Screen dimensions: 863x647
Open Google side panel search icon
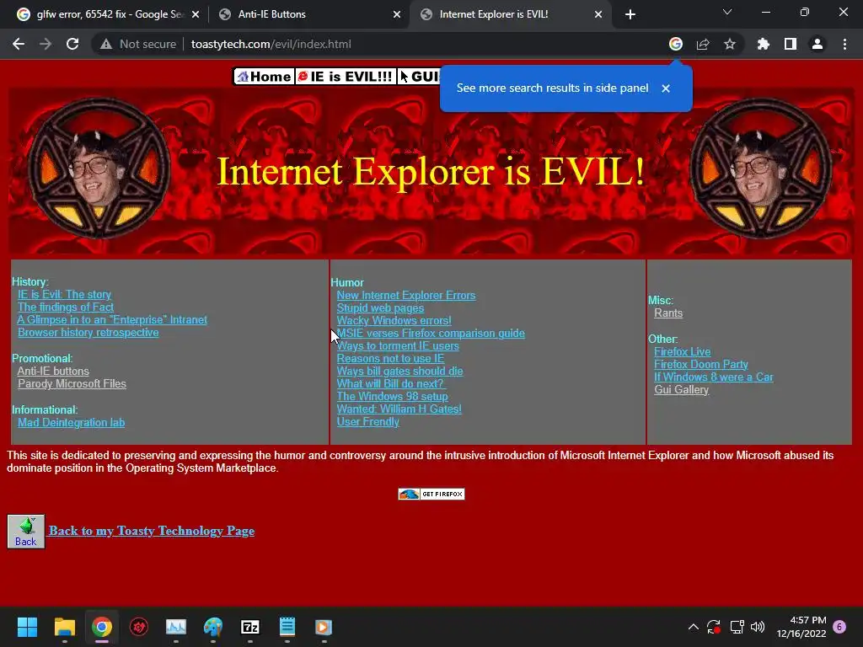tap(675, 44)
